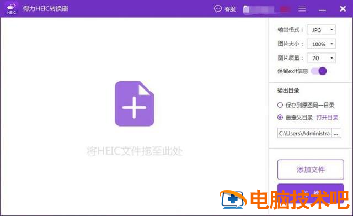Select custom directory option
Image resolution: width=353 pixels, height=216 pixels.
280,118
